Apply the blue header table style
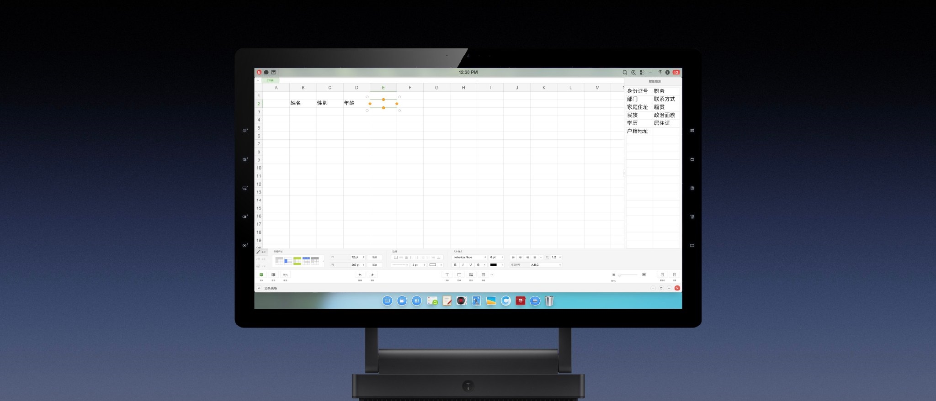Screen dimensions: 936x401 306,261
